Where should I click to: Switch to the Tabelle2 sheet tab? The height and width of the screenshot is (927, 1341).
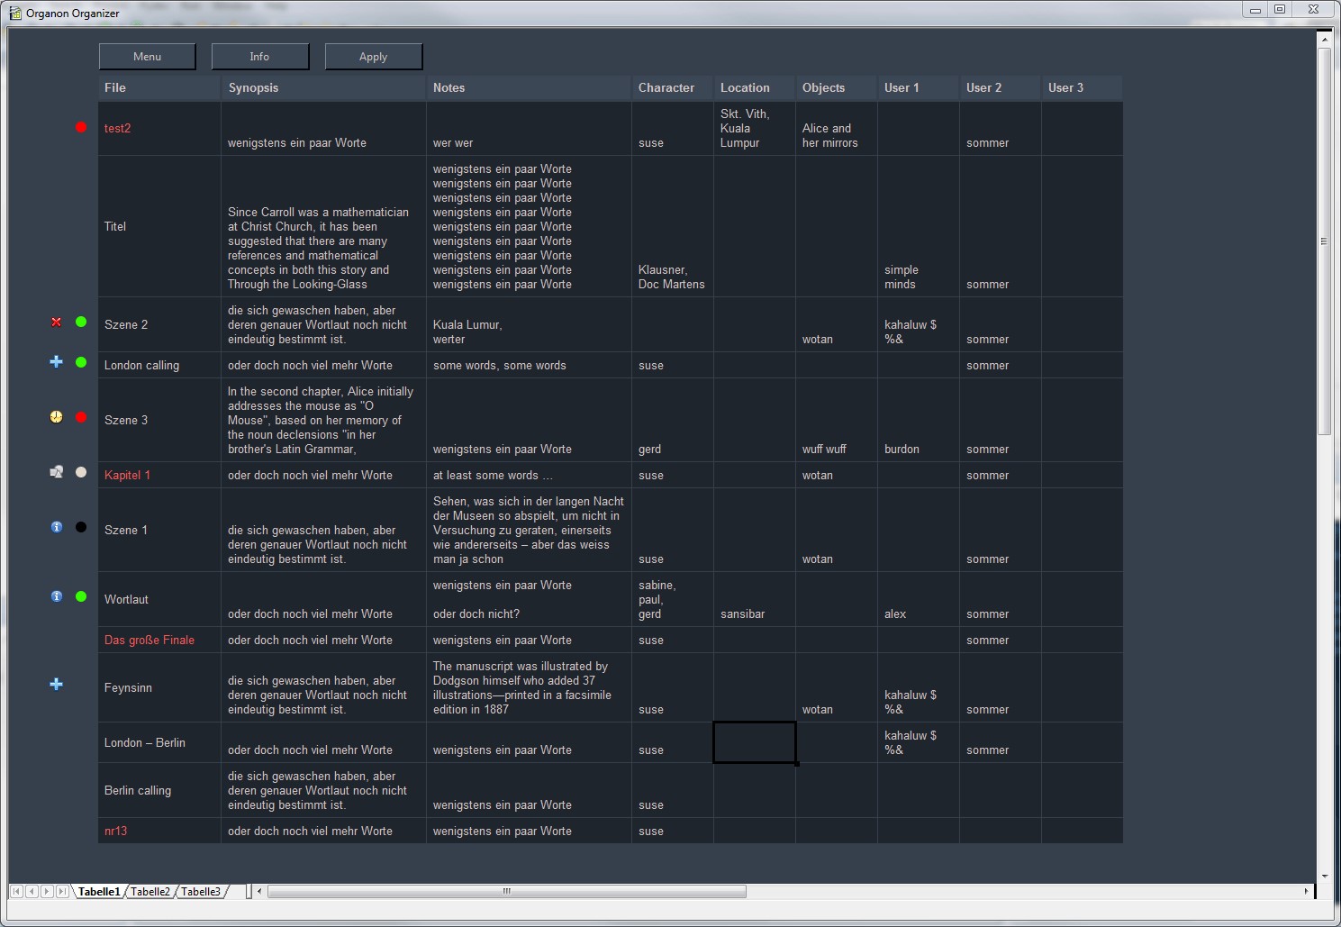pyautogui.click(x=150, y=892)
